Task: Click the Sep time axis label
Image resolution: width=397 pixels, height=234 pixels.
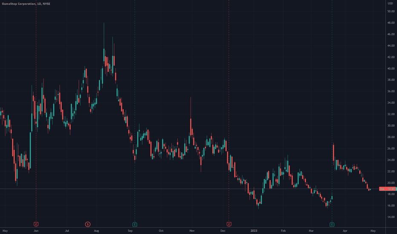Action: point(130,231)
